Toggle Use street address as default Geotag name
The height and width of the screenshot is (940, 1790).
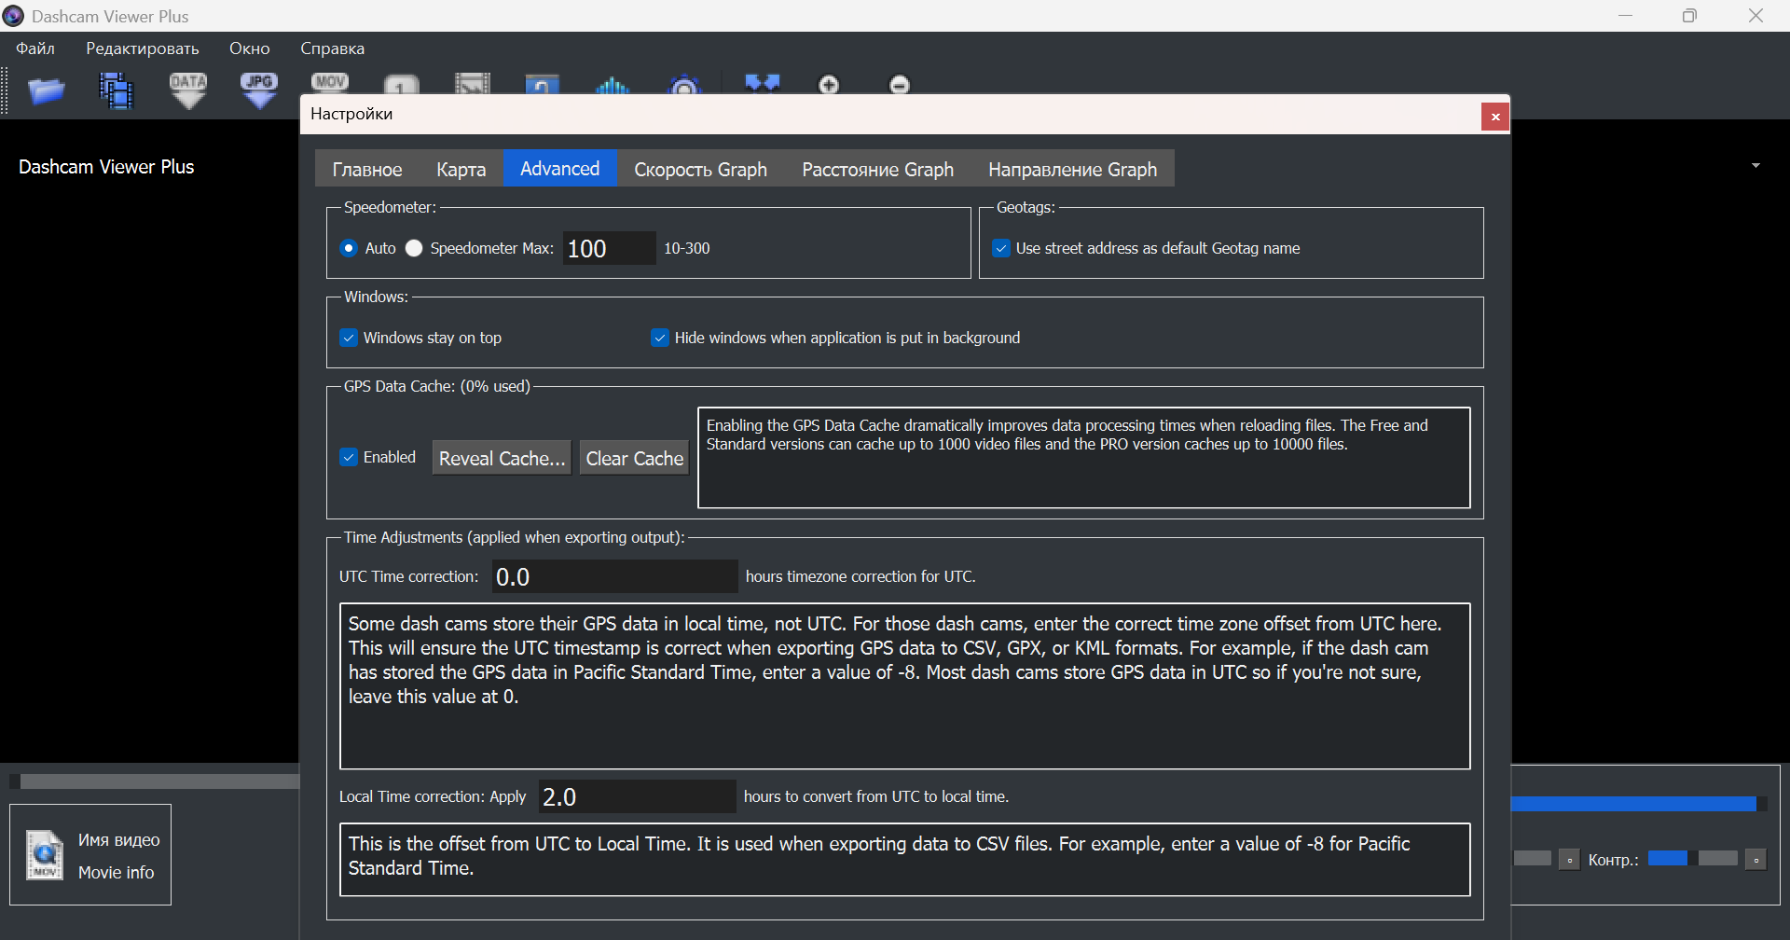point(1001,248)
